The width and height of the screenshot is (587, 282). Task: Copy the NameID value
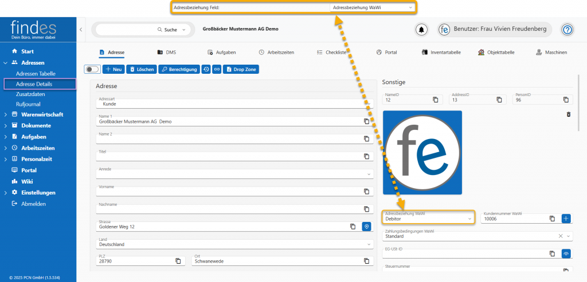(x=436, y=100)
